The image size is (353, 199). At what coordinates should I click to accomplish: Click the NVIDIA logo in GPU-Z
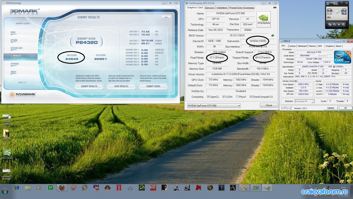pos(264,20)
